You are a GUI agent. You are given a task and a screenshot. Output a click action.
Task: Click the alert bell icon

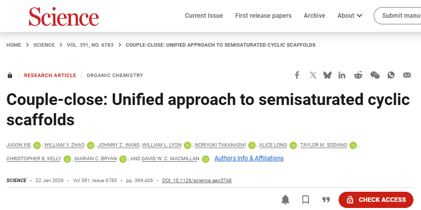[x=286, y=199]
